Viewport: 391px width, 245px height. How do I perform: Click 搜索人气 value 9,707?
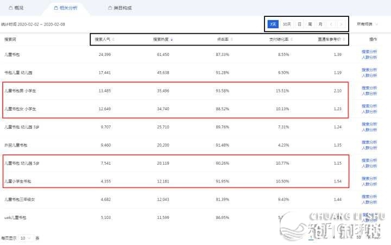click(x=106, y=127)
